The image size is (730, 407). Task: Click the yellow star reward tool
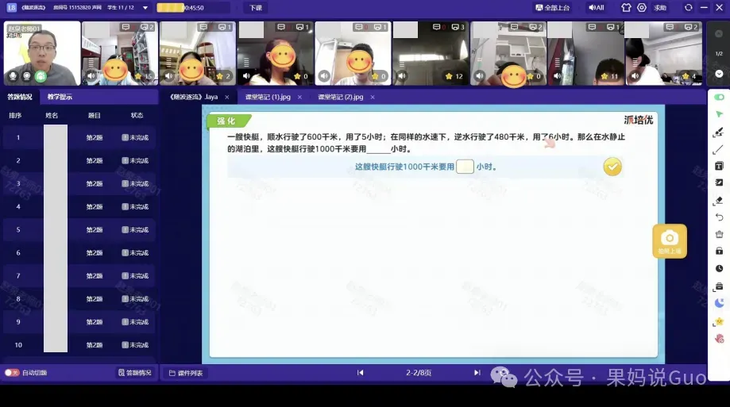point(720,321)
